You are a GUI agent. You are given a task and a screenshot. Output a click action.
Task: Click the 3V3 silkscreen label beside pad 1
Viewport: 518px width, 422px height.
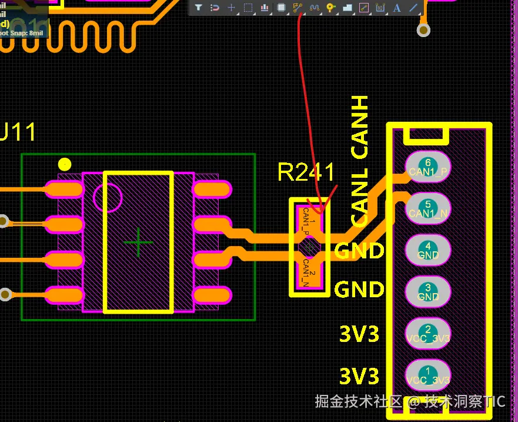[x=359, y=376]
